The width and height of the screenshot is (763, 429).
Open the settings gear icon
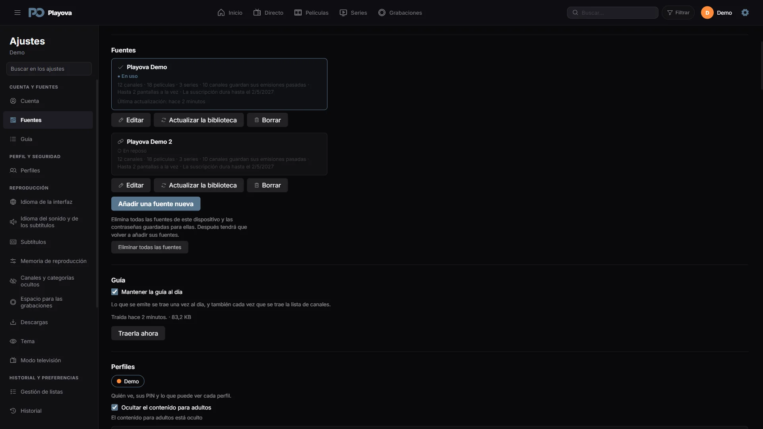(x=745, y=13)
